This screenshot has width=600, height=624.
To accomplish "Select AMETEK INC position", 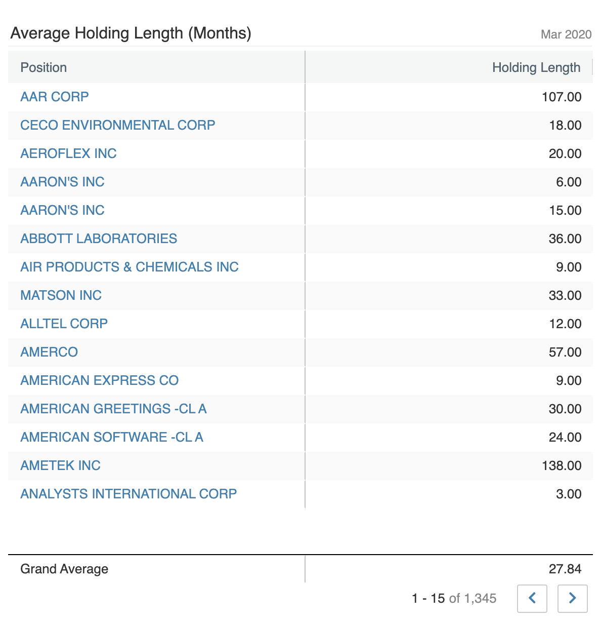I will [60, 465].
